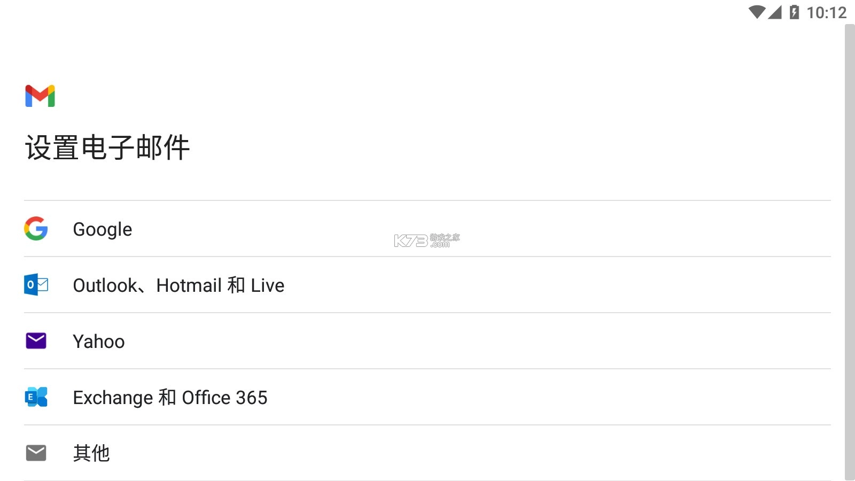Viewport: 855px width, 481px height.
Task: Tap the Yahoo row label text
Action: pos(99,340)
